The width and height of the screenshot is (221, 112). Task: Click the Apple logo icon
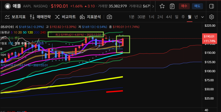(x=8, y=6)
